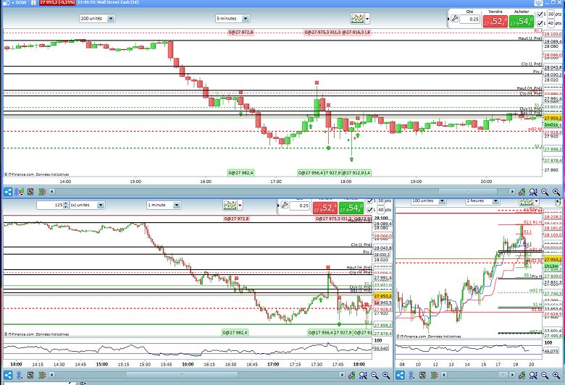The width and height of the screenshot is (565, 385).
Task: Toggle the S checkbox in the 1-minute order panel
Action: [369, 201]
